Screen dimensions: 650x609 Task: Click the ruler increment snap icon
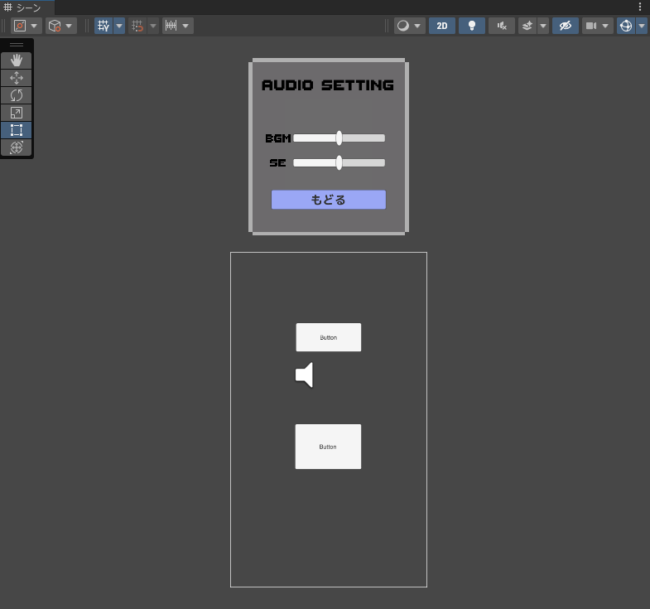click(x=171, y=26)
